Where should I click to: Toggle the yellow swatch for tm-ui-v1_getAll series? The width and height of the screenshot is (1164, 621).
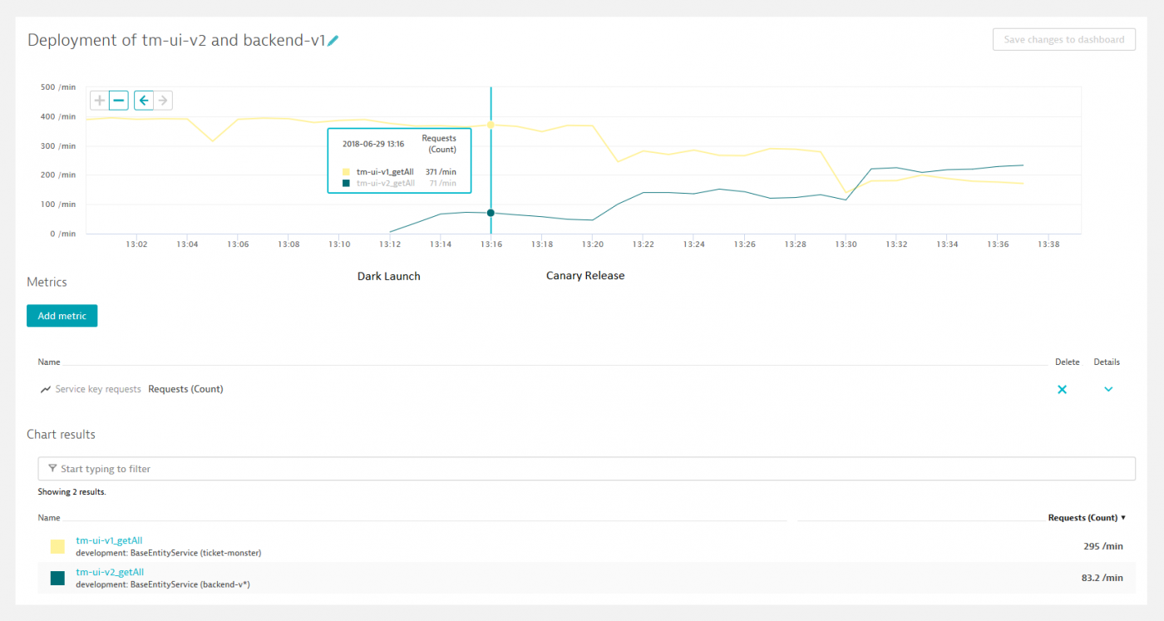57,546
